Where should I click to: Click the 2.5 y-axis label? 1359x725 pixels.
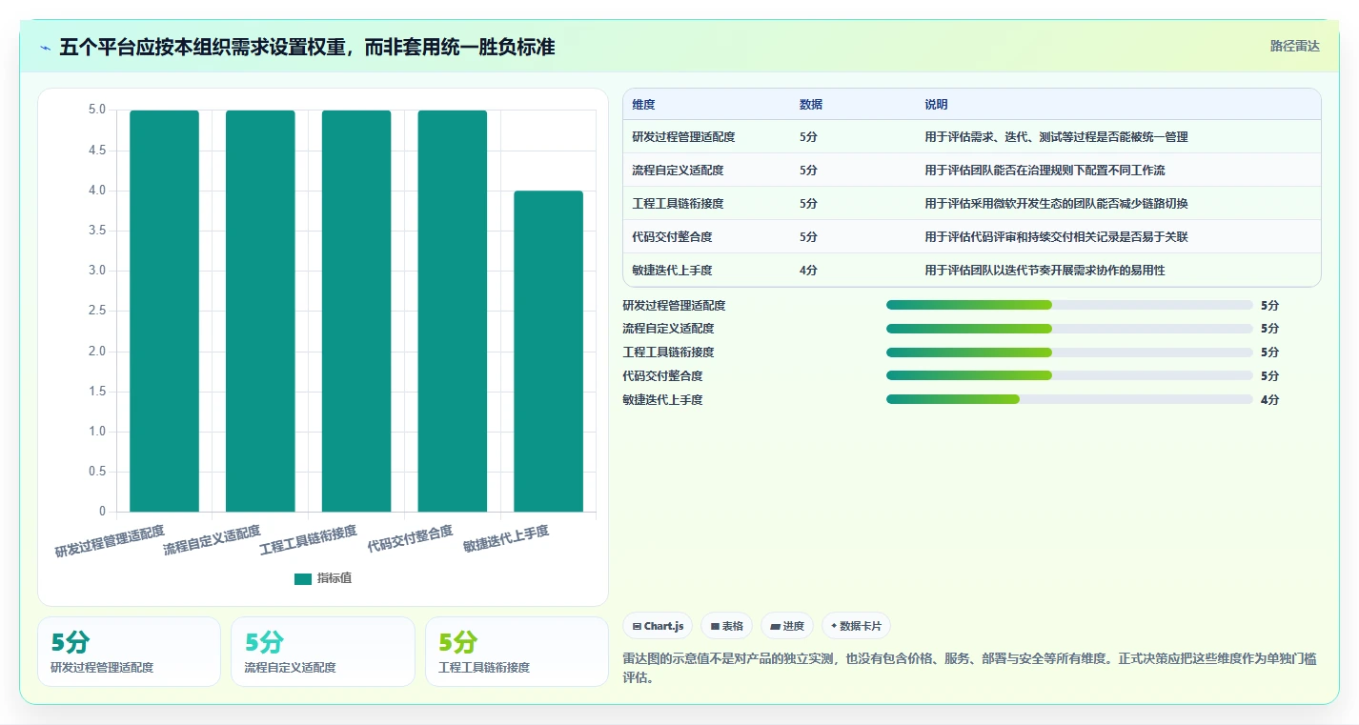pyautogui.click(x=97, y=312)
